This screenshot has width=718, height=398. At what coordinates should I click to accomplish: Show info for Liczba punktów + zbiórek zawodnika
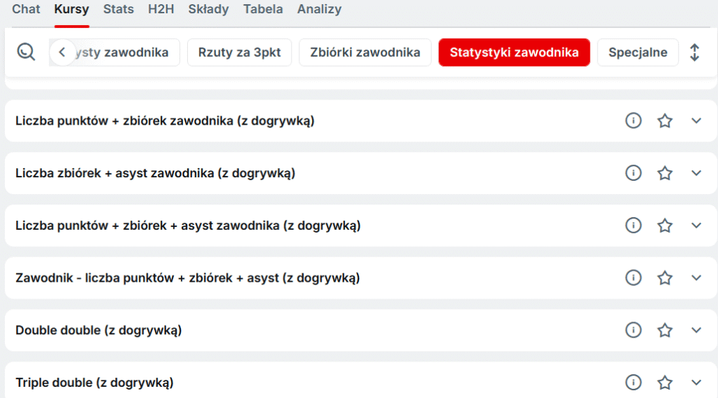[x=633, y=121]
